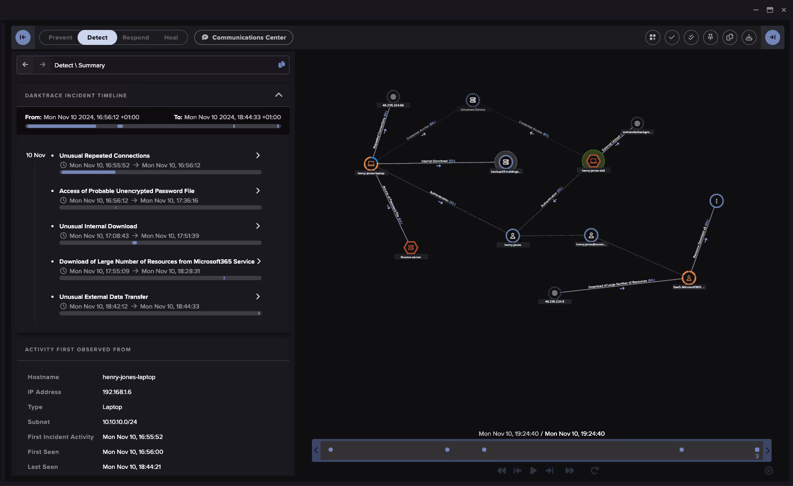This screenshot has width=793, height=486.
Task: Expand Unusual Internal Download event
Action: (258, 226)
